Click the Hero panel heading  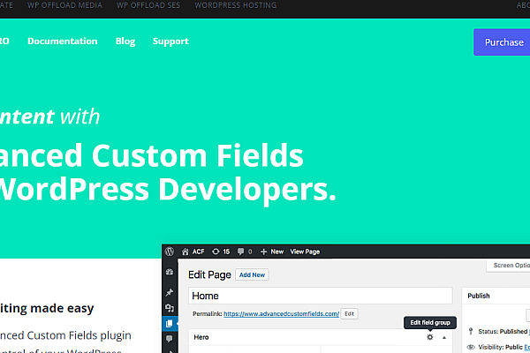pyautogui.click(x=201, y=337)
